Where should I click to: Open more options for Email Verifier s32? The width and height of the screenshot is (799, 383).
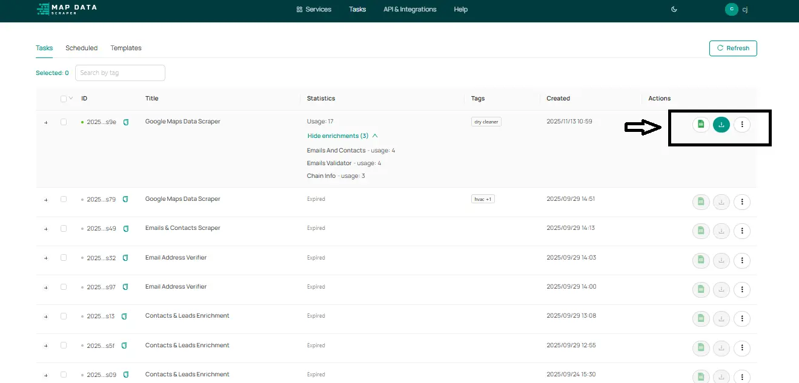[x=742, y=261]
